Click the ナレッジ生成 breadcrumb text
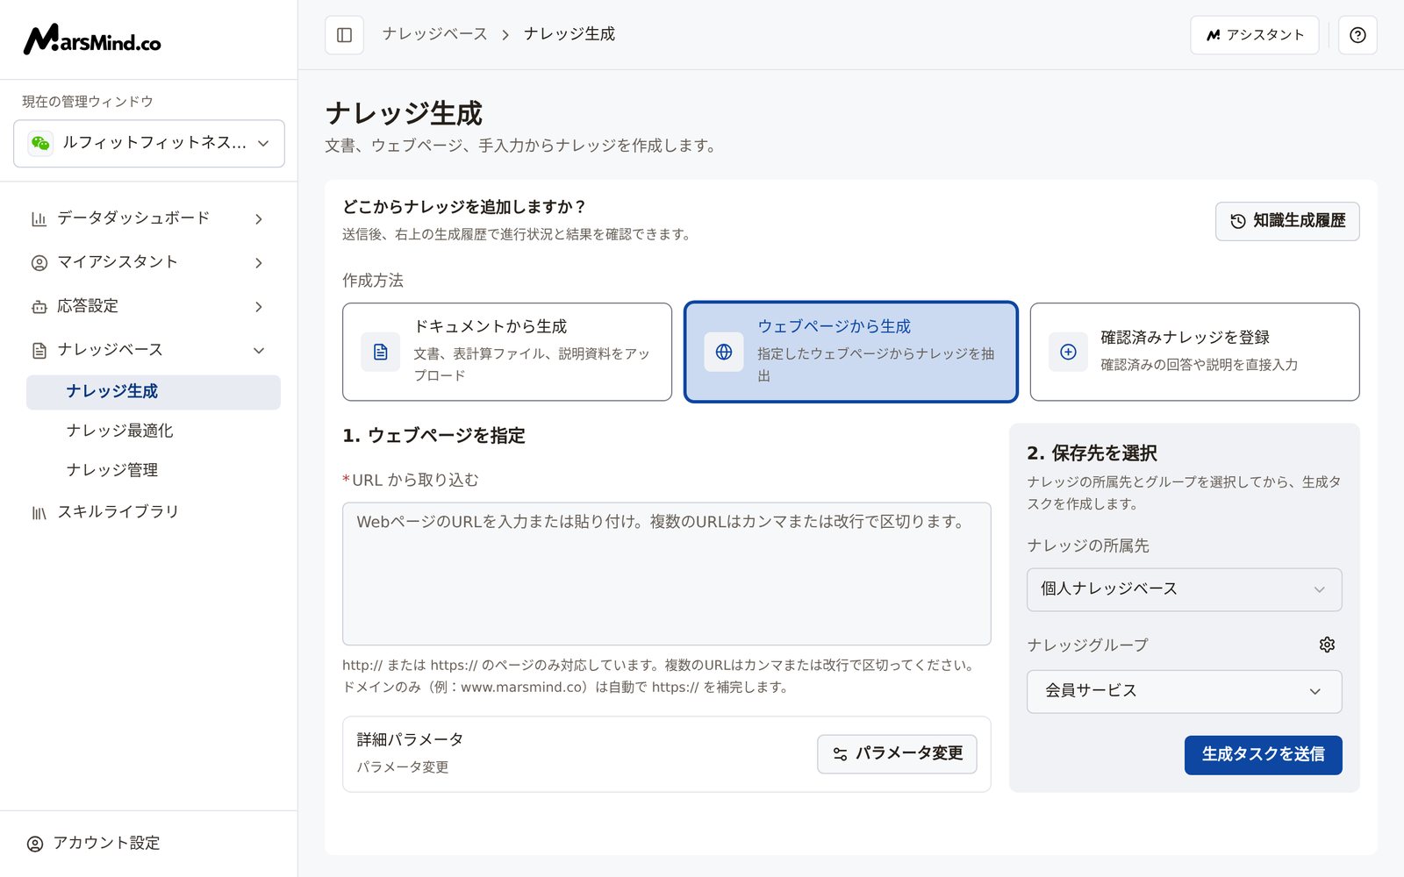The width and height of the screenshot is (1404, 877). click(569, 34)
